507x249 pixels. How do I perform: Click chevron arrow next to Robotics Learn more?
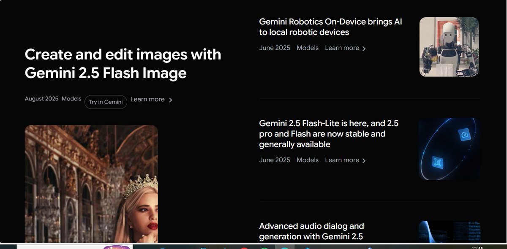tap(364, 49)
